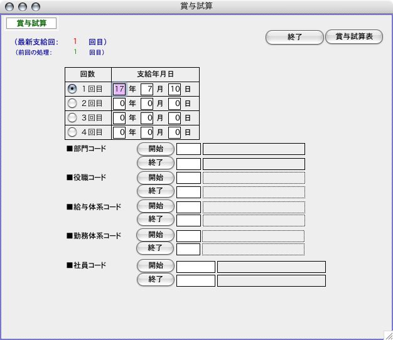
Task: Click the year field of 1回目 row
Action: click(x=119, y=89)
